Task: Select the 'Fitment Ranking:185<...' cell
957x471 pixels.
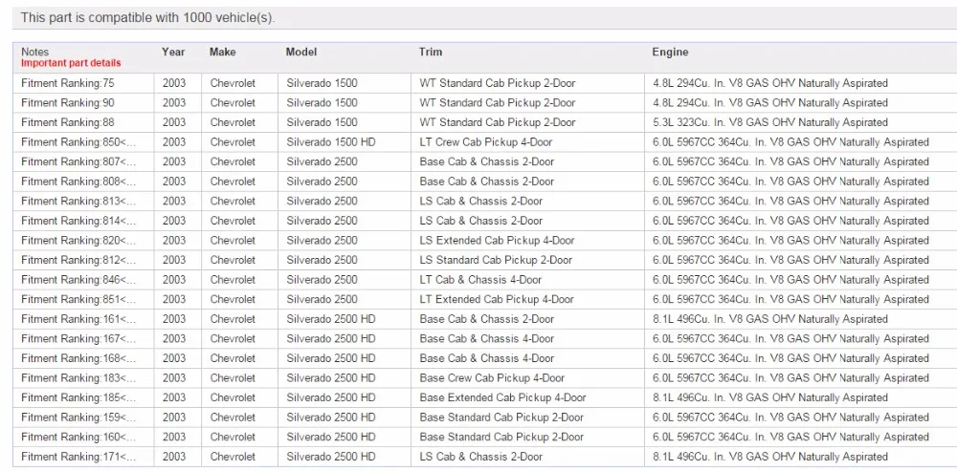Action: click(83, 397)
